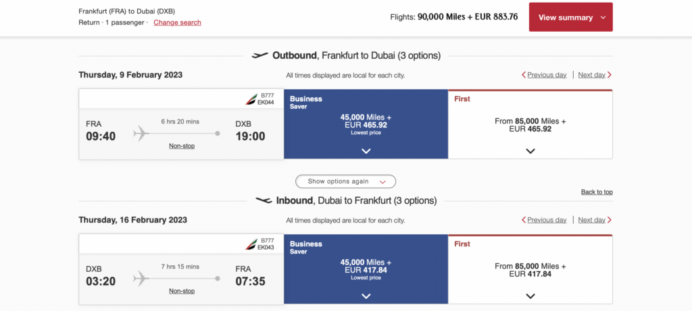This screenshot has height=311, width=692.
Task: Go to inbound Previous day
Action: [547, 220]
